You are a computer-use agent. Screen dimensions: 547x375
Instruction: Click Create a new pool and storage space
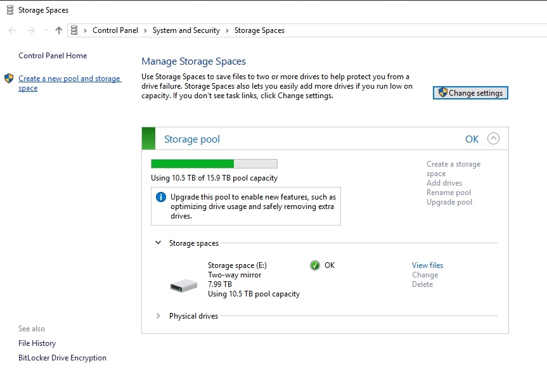pos(70,83)
